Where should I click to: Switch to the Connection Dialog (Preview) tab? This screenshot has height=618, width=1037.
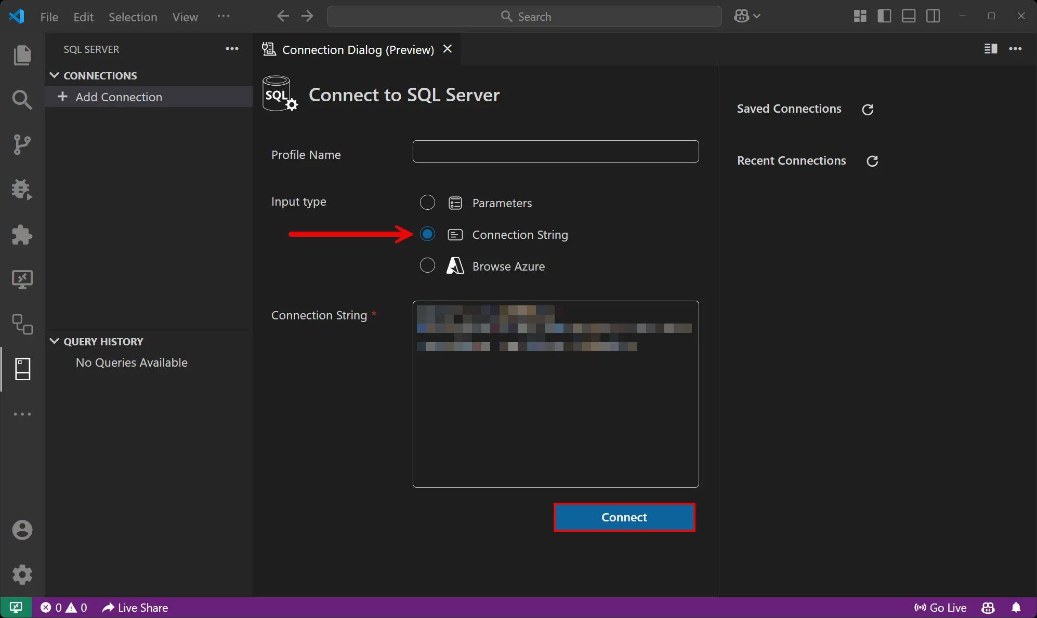[358, 49]
